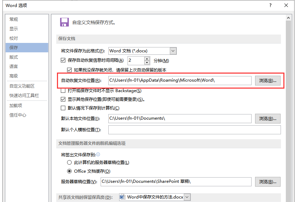
Task: Open the help question mark button
Action: tap(270, 5)
